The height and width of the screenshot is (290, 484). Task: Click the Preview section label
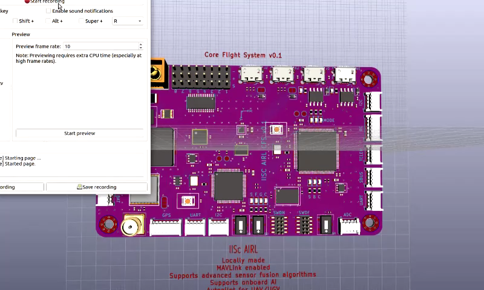tap(21, 34)
